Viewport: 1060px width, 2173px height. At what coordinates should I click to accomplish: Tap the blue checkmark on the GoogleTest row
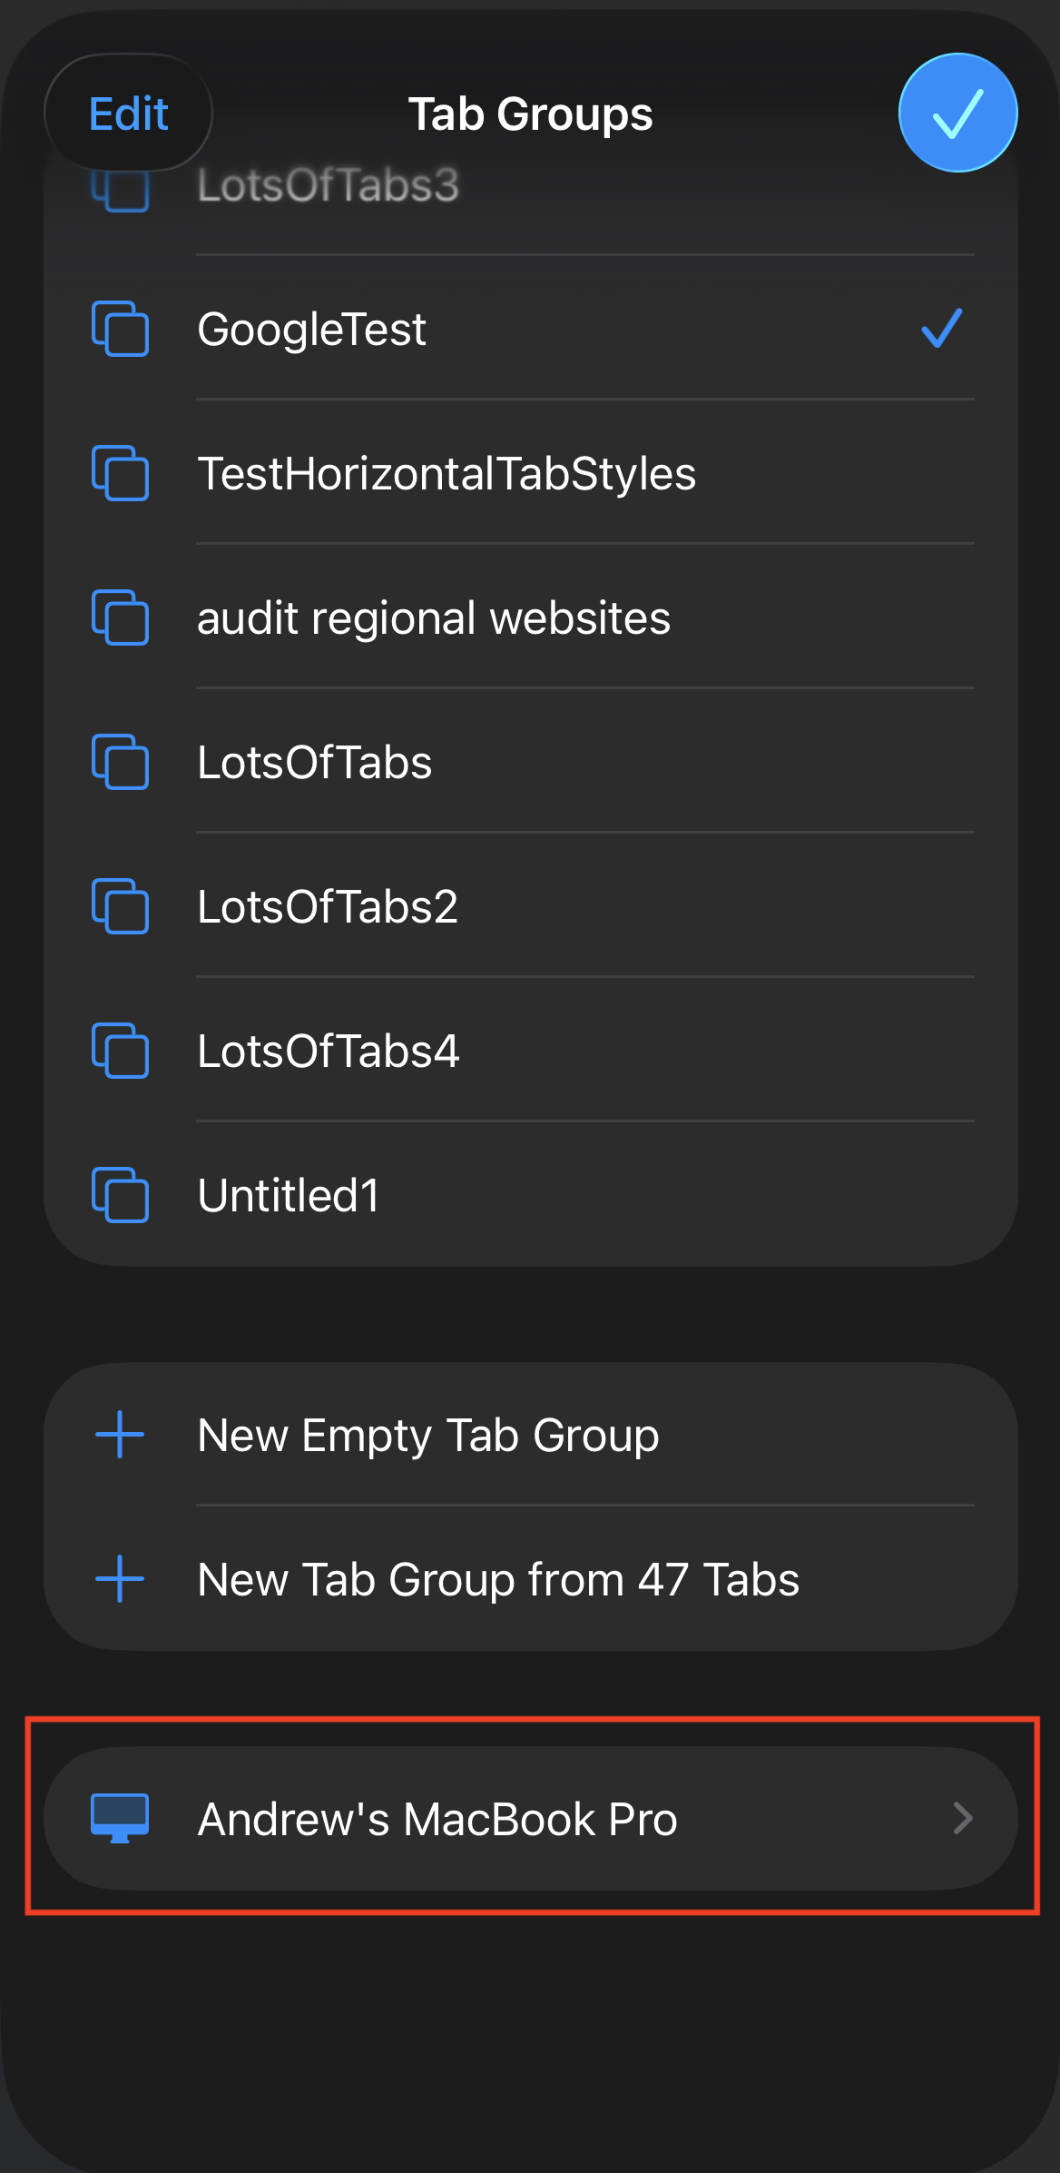pos(941,329)
